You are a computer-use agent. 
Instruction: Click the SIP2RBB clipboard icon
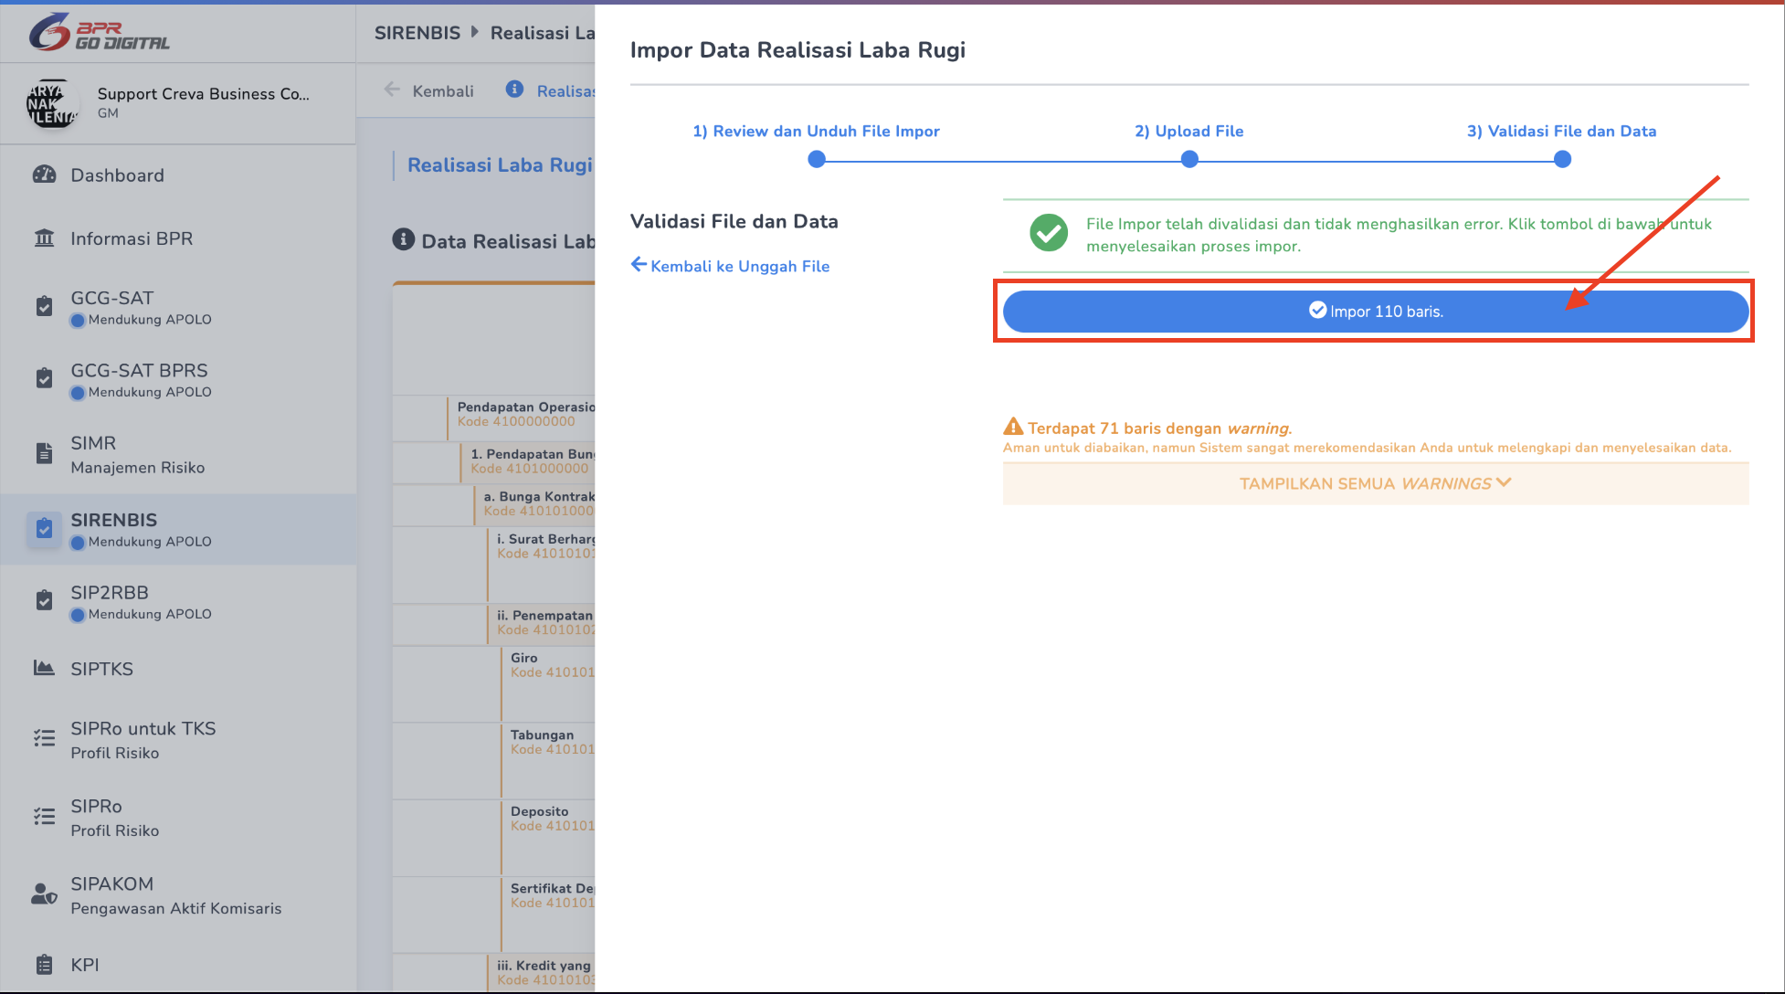point(44,600)
